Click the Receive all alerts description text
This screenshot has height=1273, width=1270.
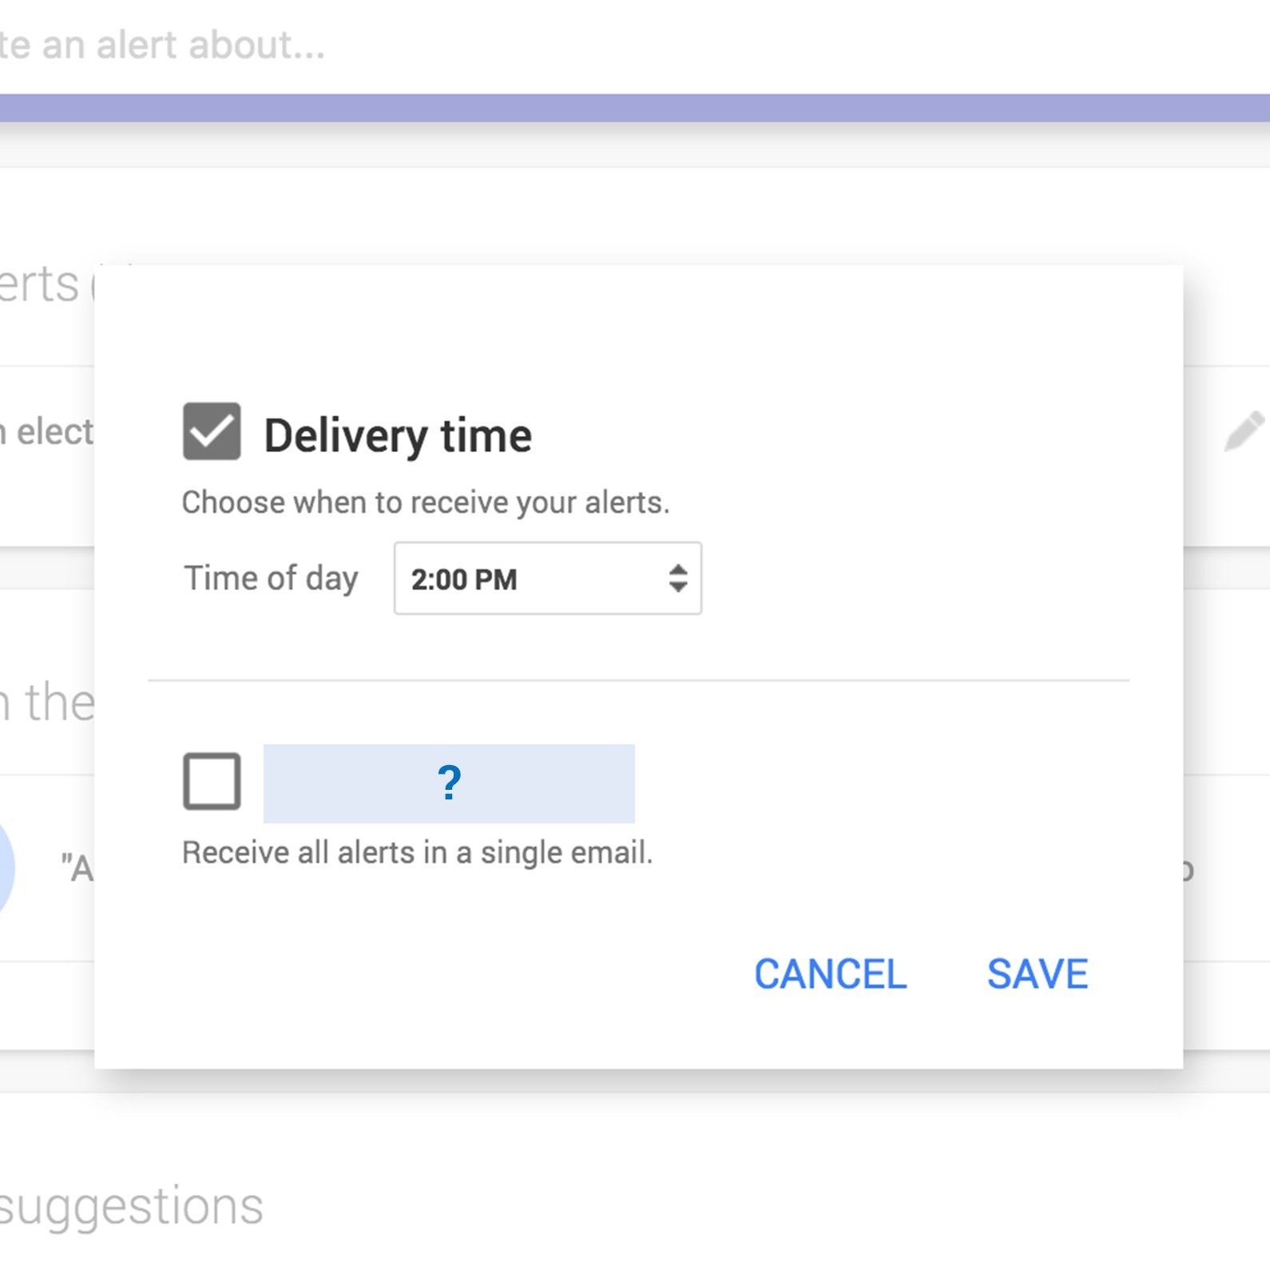point(417,853)
